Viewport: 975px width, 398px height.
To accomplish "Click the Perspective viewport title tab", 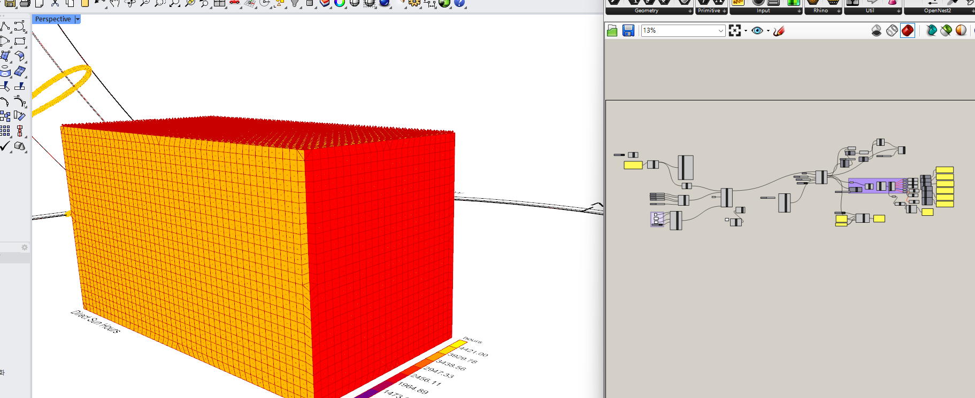I will tap(53, 19).
